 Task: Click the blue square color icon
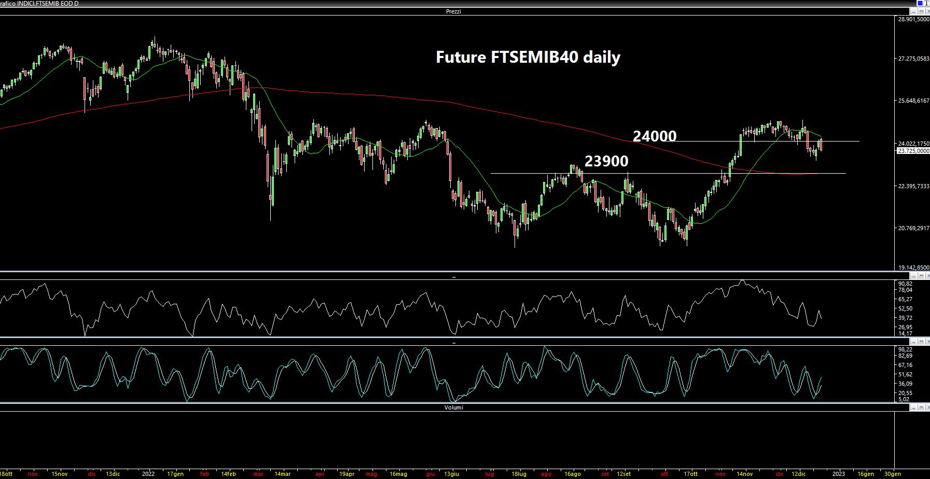click(x=920, y=3)
